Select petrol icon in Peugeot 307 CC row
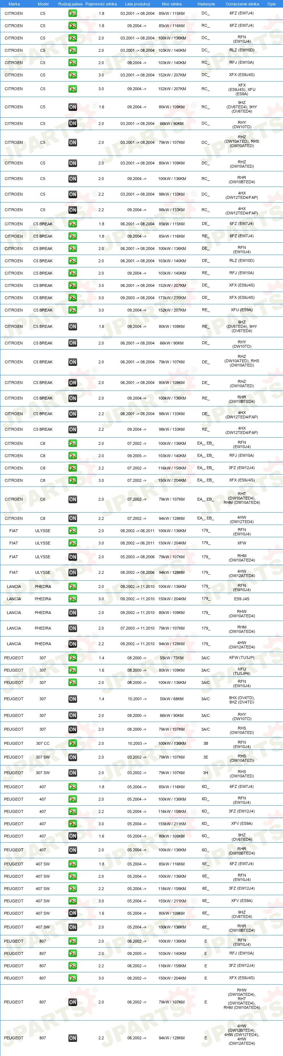283x1056 pixels. point(72,743)
